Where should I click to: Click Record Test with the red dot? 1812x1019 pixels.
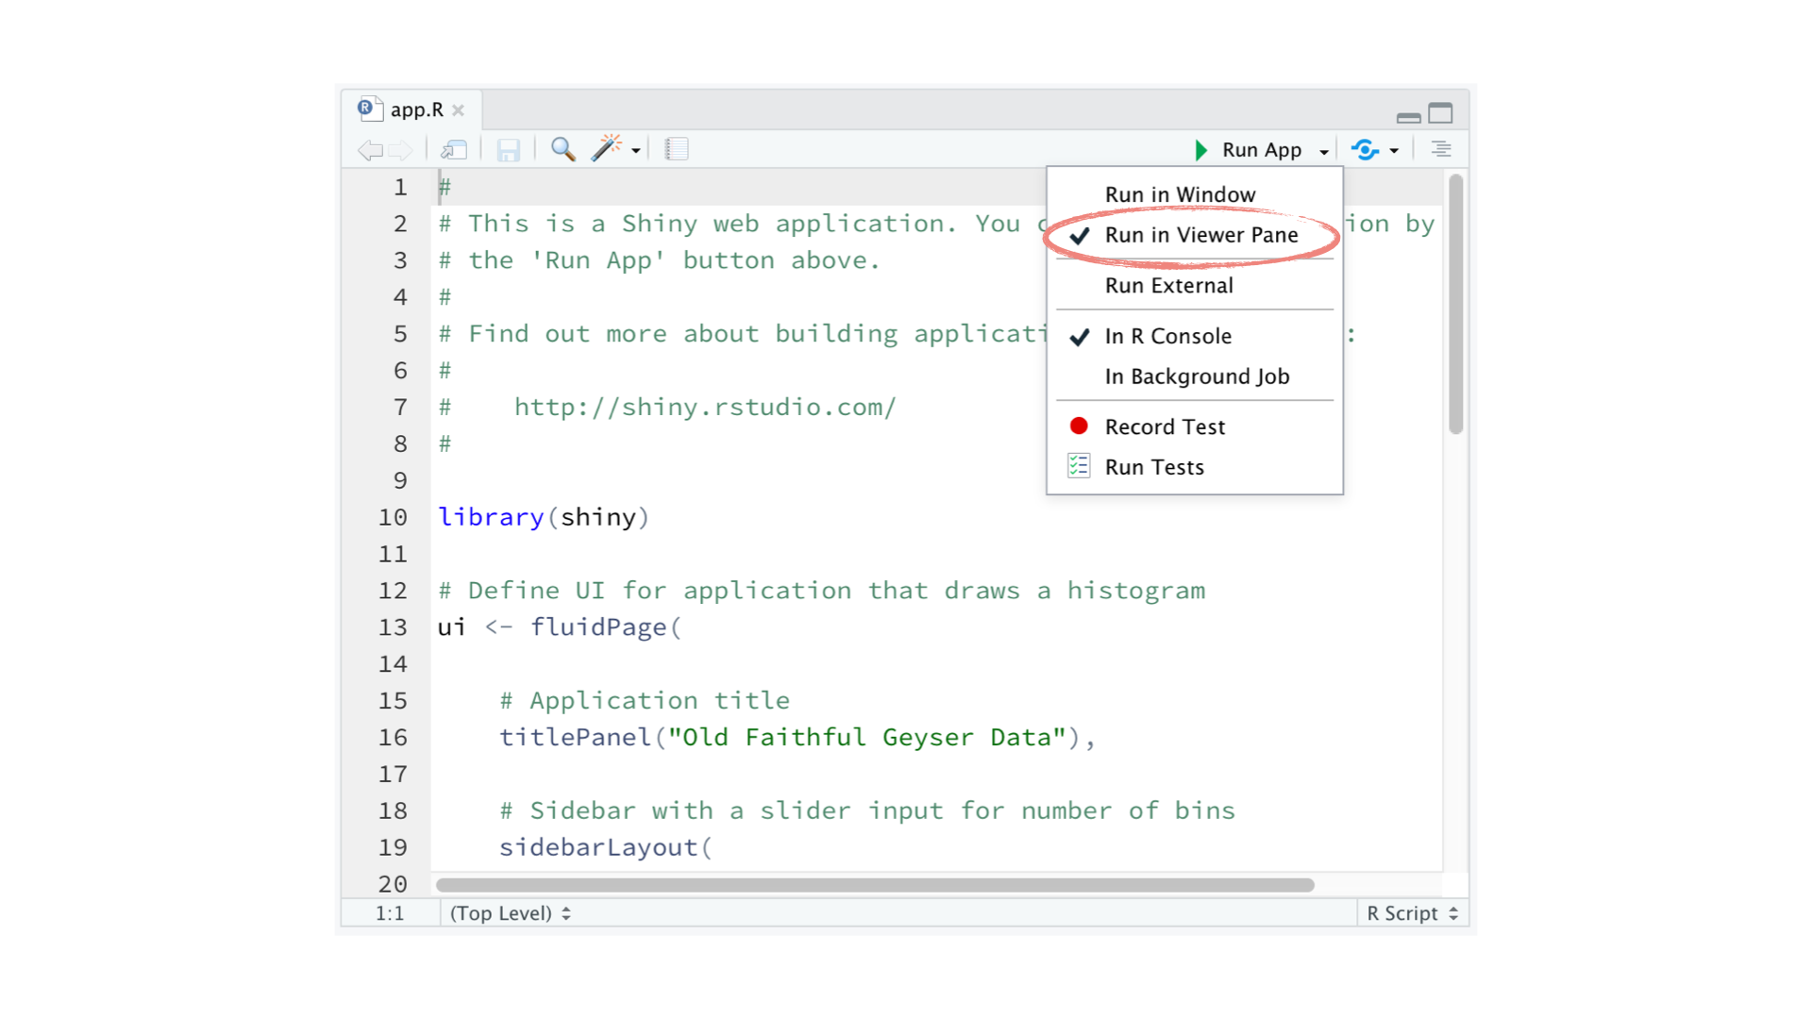pyautogui.click(x=1165, y=426)
